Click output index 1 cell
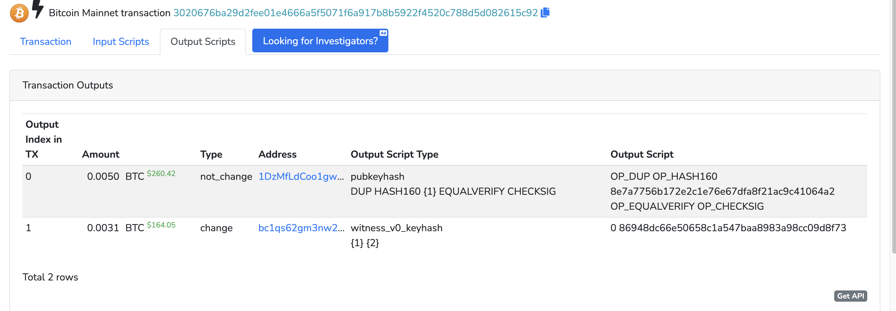896x311 pixels. (28, 228)
